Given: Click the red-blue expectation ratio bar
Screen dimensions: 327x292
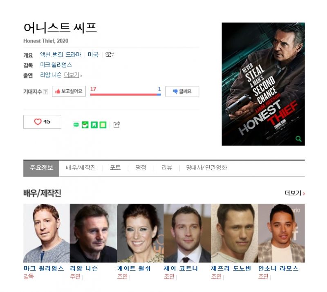Looking at the screenshot, I should click(125, 94).
